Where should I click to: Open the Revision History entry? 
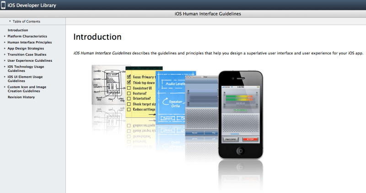pos(21,97)
